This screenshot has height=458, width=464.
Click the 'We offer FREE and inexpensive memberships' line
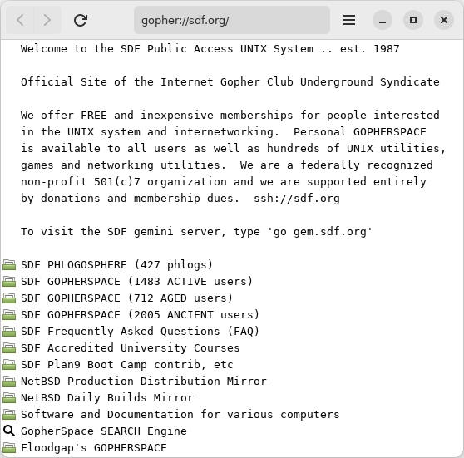tap(230, 115)
